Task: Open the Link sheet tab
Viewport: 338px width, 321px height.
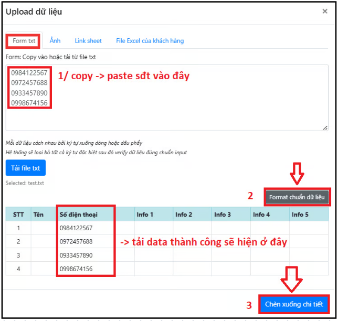Action: click(88, 41)
